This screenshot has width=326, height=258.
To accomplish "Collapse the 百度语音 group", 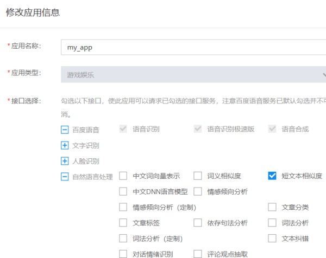I will click(x=65, y=130).
